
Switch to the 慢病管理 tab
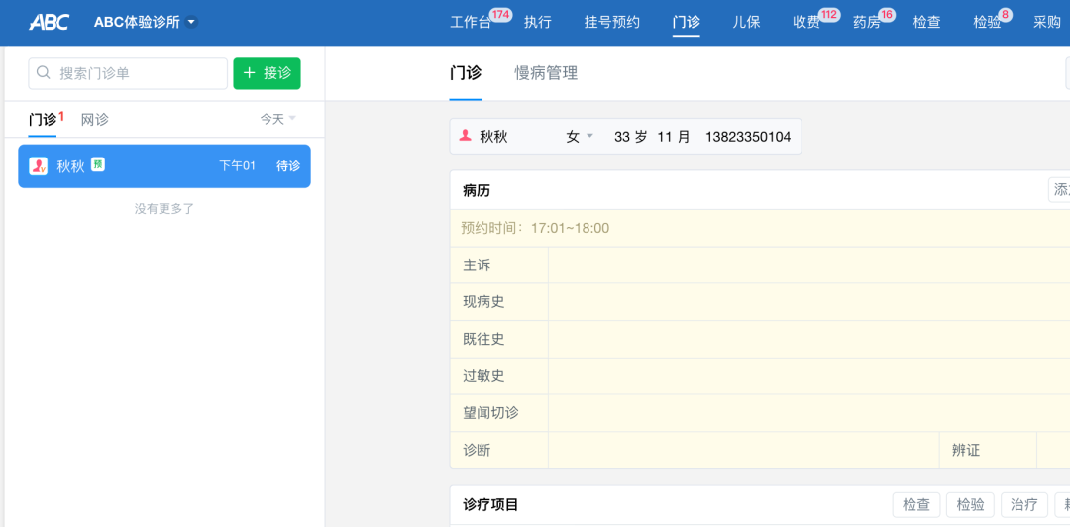tap(546, 73)
